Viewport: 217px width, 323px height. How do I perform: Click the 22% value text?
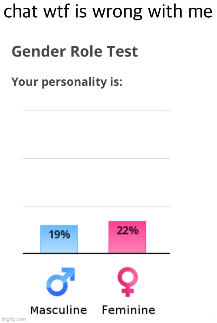click(x=128, y=230)
